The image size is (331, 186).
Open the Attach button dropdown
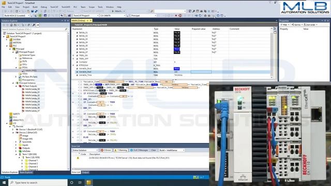(x=124, y=11)
